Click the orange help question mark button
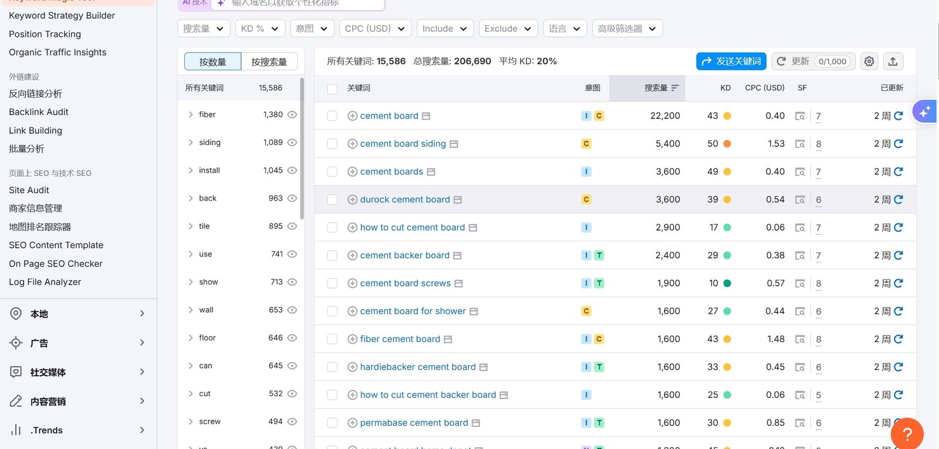Viewport: 939px width, 449px height. point(907,434)
